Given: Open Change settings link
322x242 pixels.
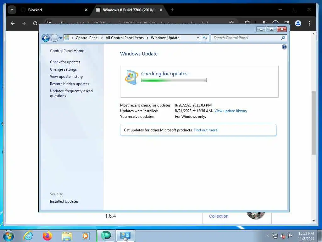Looking at the screenshot, I should pyautogui.click(x=63, y=69).
